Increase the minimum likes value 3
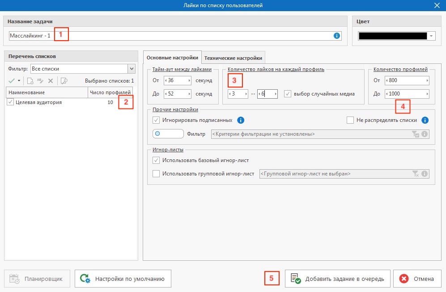Screen dimensions: 446x292 coord(246,94)
